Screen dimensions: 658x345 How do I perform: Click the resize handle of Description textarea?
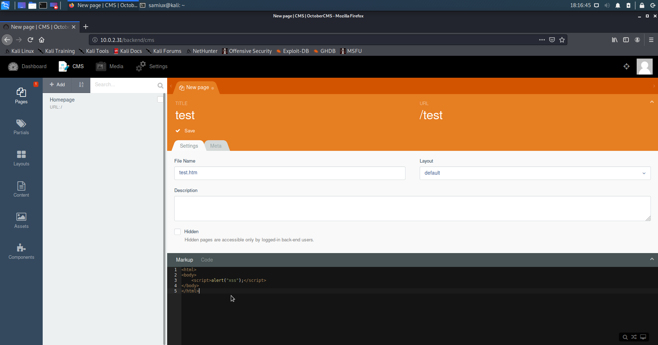click(x=648, y=218)
